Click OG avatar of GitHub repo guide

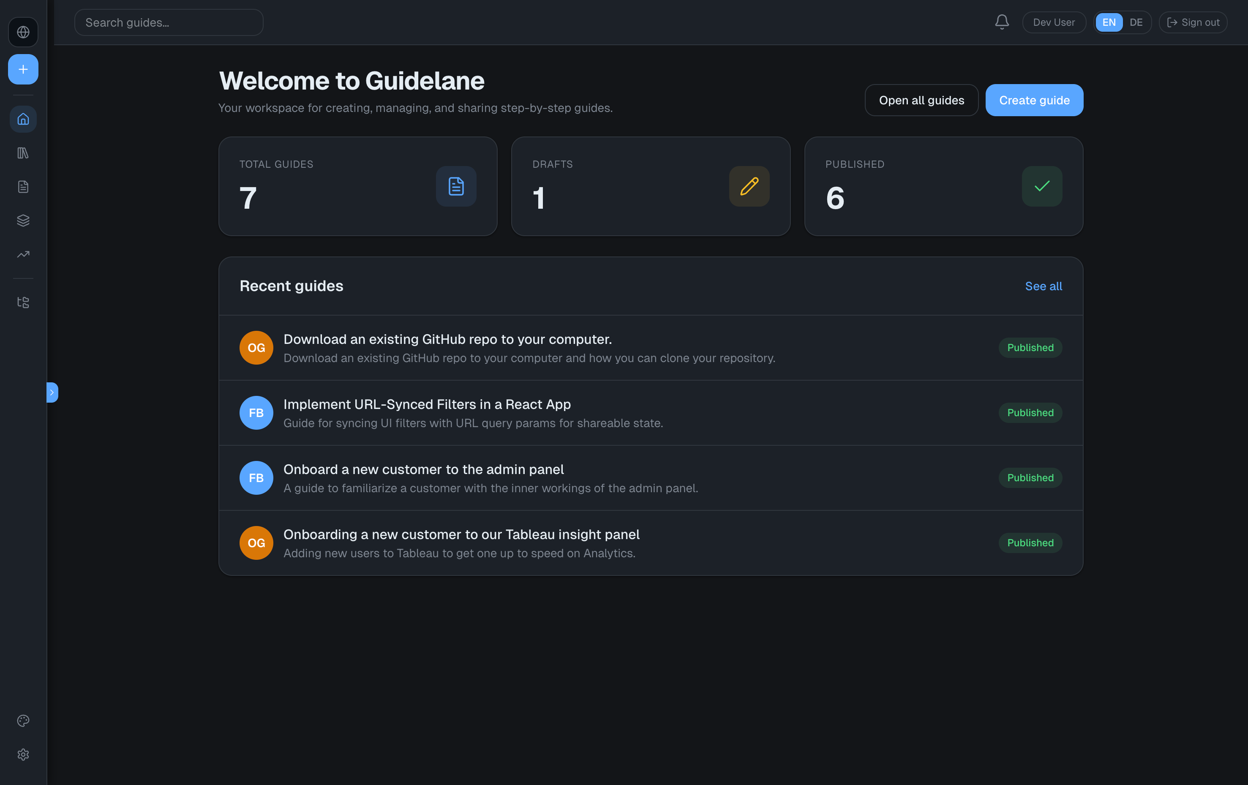[256, 348]
